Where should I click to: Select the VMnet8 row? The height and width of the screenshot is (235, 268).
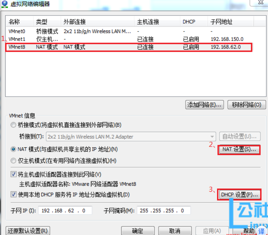point(129,47)
